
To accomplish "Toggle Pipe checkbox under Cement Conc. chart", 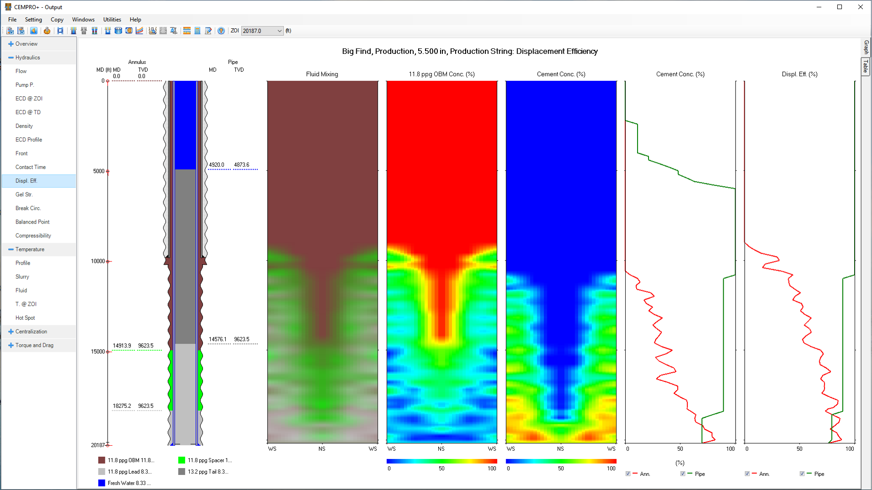I will (x=683, y=474).
